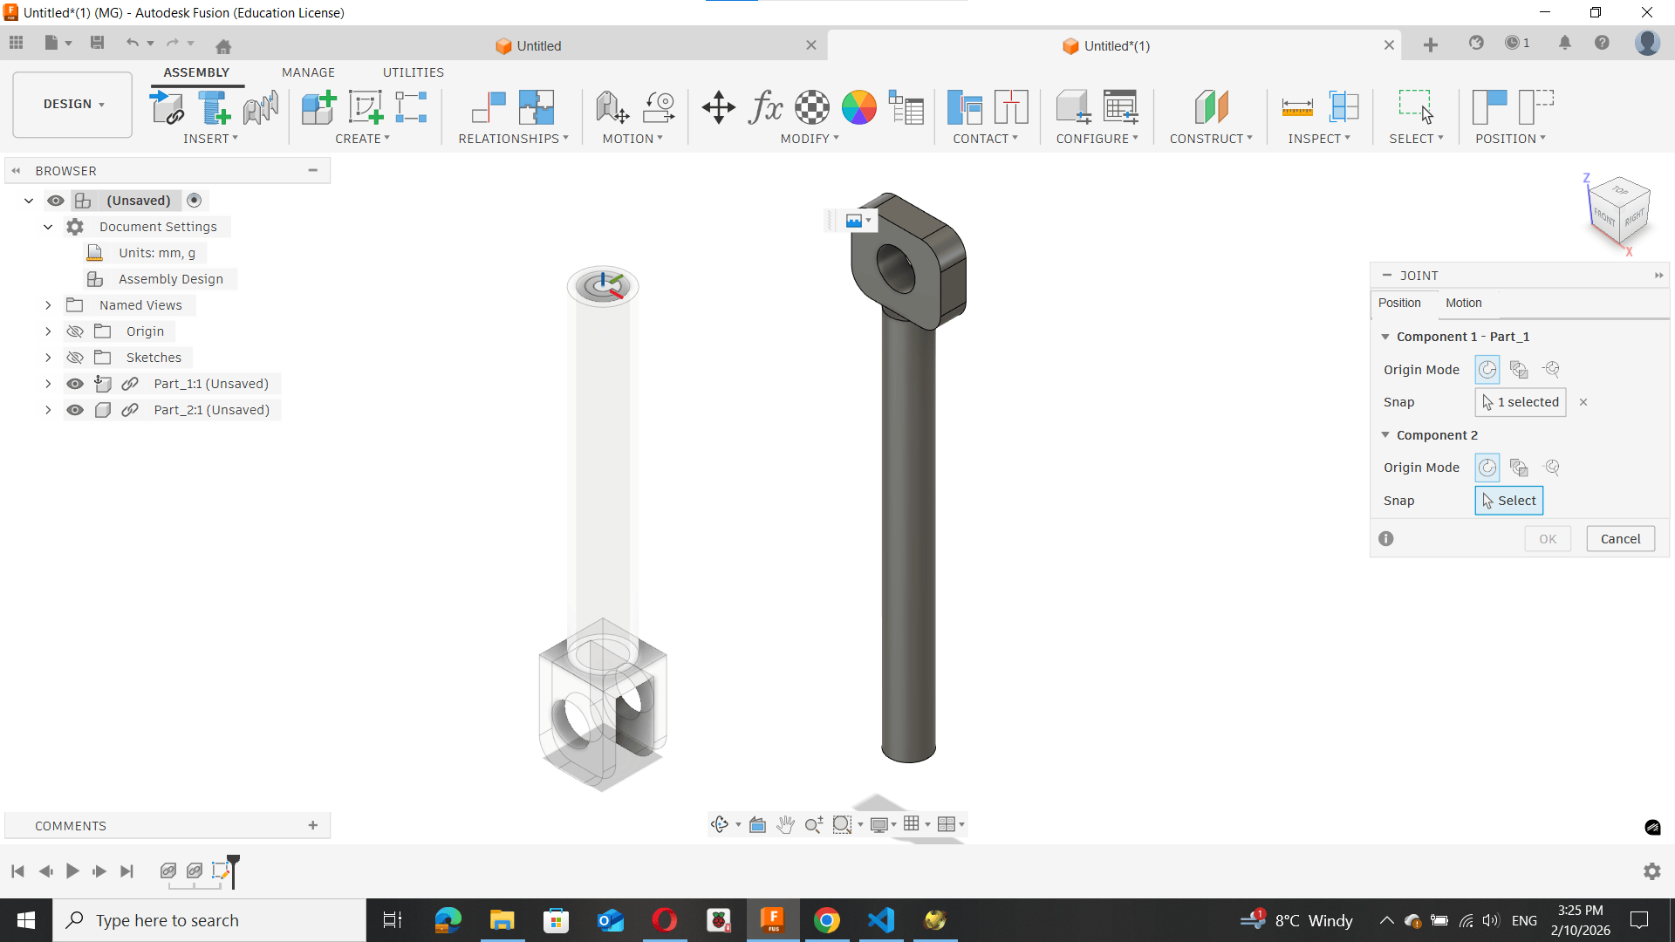Collapse the Component 2 section
This screenshot has height=942, width=1675.
pos(1385,434)
